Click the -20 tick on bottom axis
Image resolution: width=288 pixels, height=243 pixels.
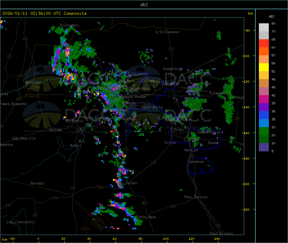tap(12, 239)
